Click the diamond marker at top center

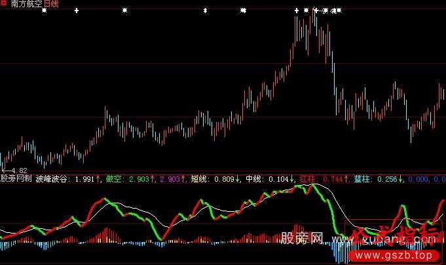coord(206,11)
